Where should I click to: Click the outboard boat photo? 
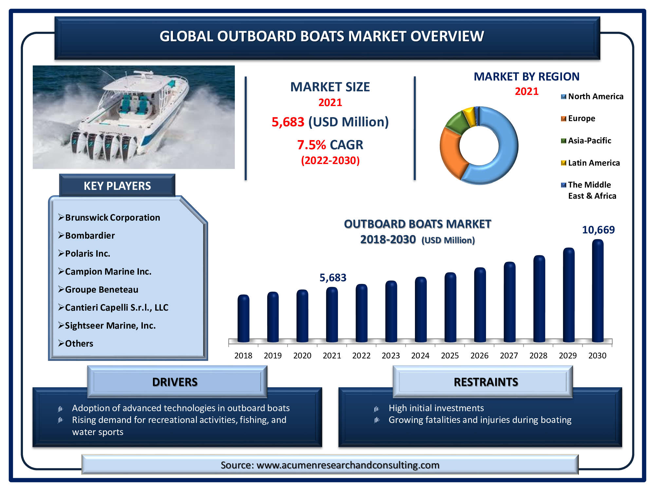[134, 117]
